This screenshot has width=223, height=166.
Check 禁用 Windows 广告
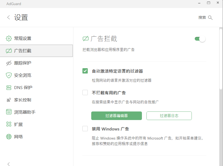(85, 129)
